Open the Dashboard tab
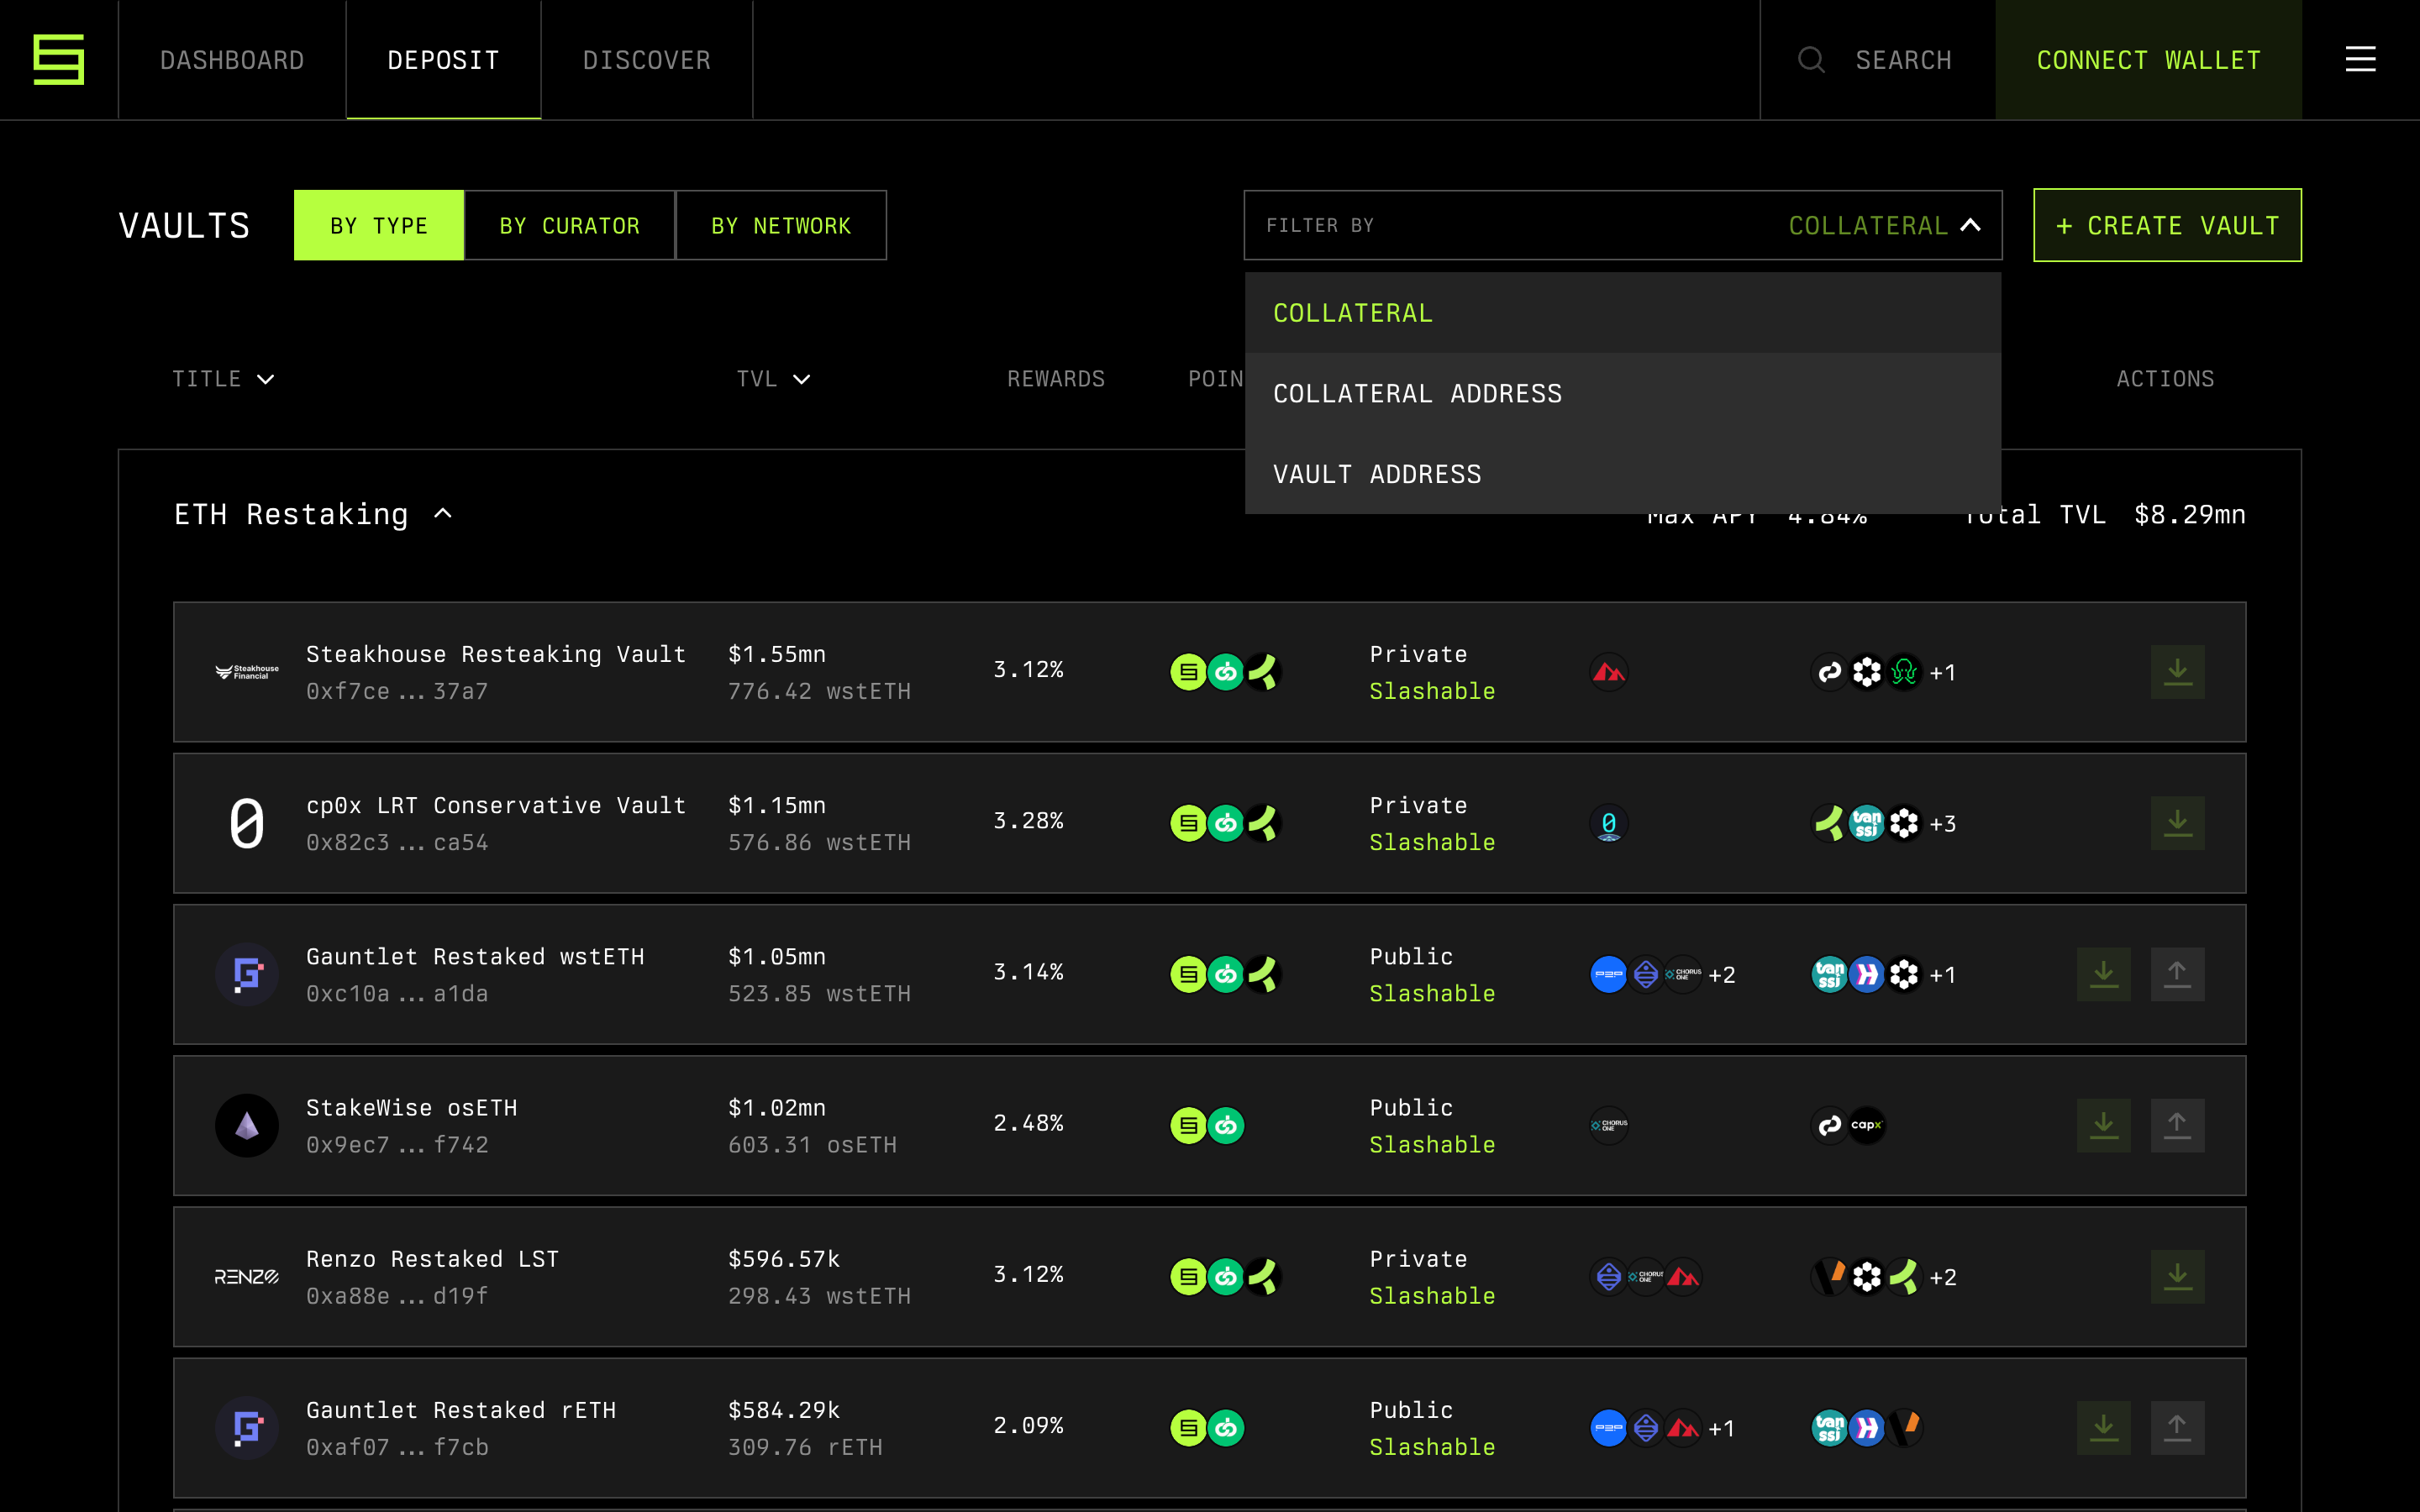This screenshot has width=2420, height=1512. 232,60
